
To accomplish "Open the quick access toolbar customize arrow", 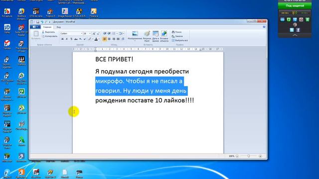I will tap(49, 22).
